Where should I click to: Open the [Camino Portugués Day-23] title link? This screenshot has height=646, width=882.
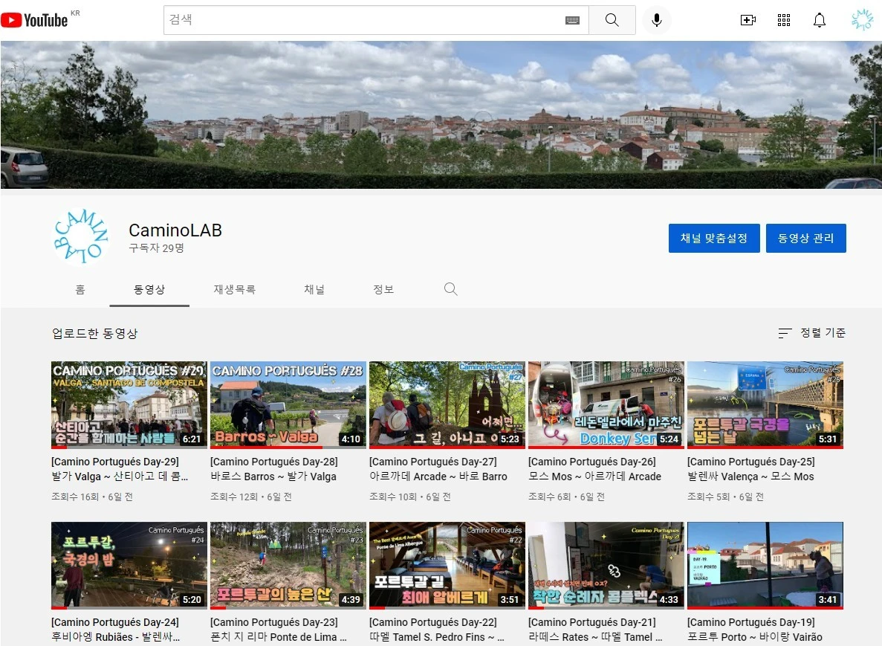[279, 630]
